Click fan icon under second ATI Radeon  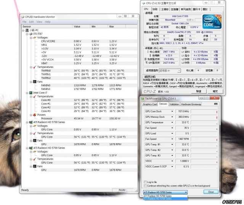pos(35,166)
